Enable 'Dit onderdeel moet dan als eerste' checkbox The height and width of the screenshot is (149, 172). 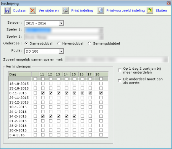point(120,81)
